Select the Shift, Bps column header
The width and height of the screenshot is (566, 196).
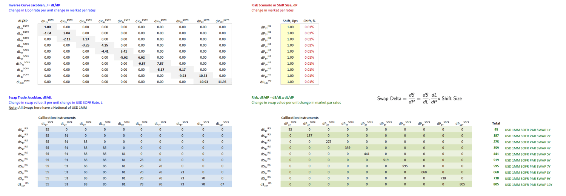click(x=290, y=21)
